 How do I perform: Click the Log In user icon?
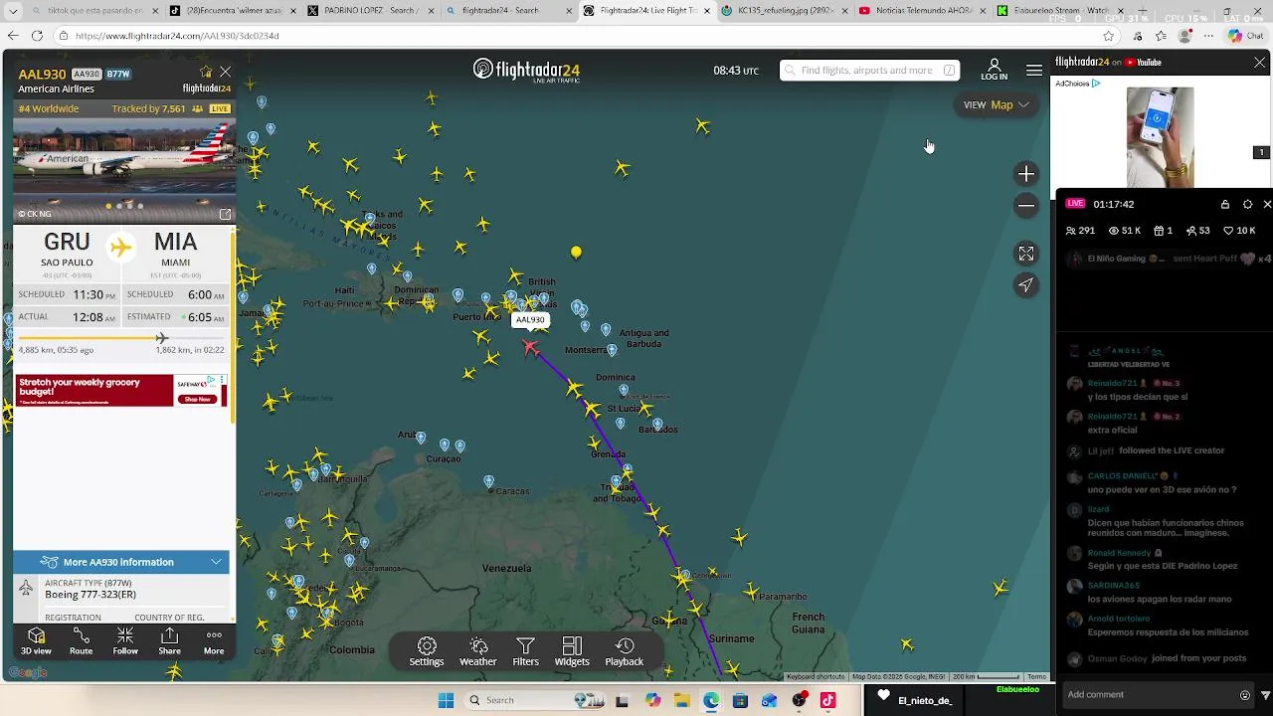(994, 70)
